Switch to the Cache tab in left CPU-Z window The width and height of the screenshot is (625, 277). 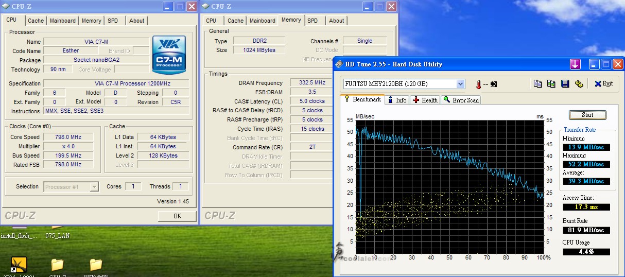pyautogui.click(x=36, y=21)
